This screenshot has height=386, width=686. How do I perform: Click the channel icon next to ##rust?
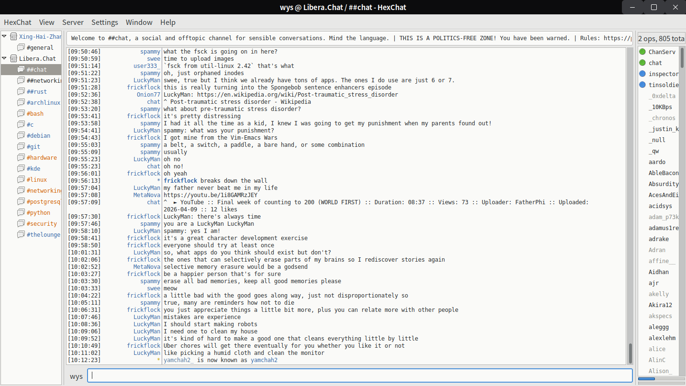pyautogui.click(x=21, y=91)
